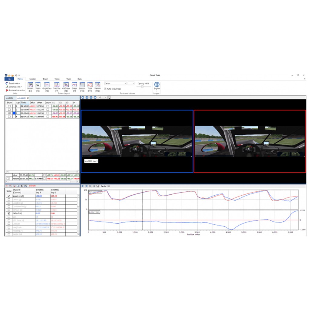Switch to the sim0086 session tab

tap(9, 98)
